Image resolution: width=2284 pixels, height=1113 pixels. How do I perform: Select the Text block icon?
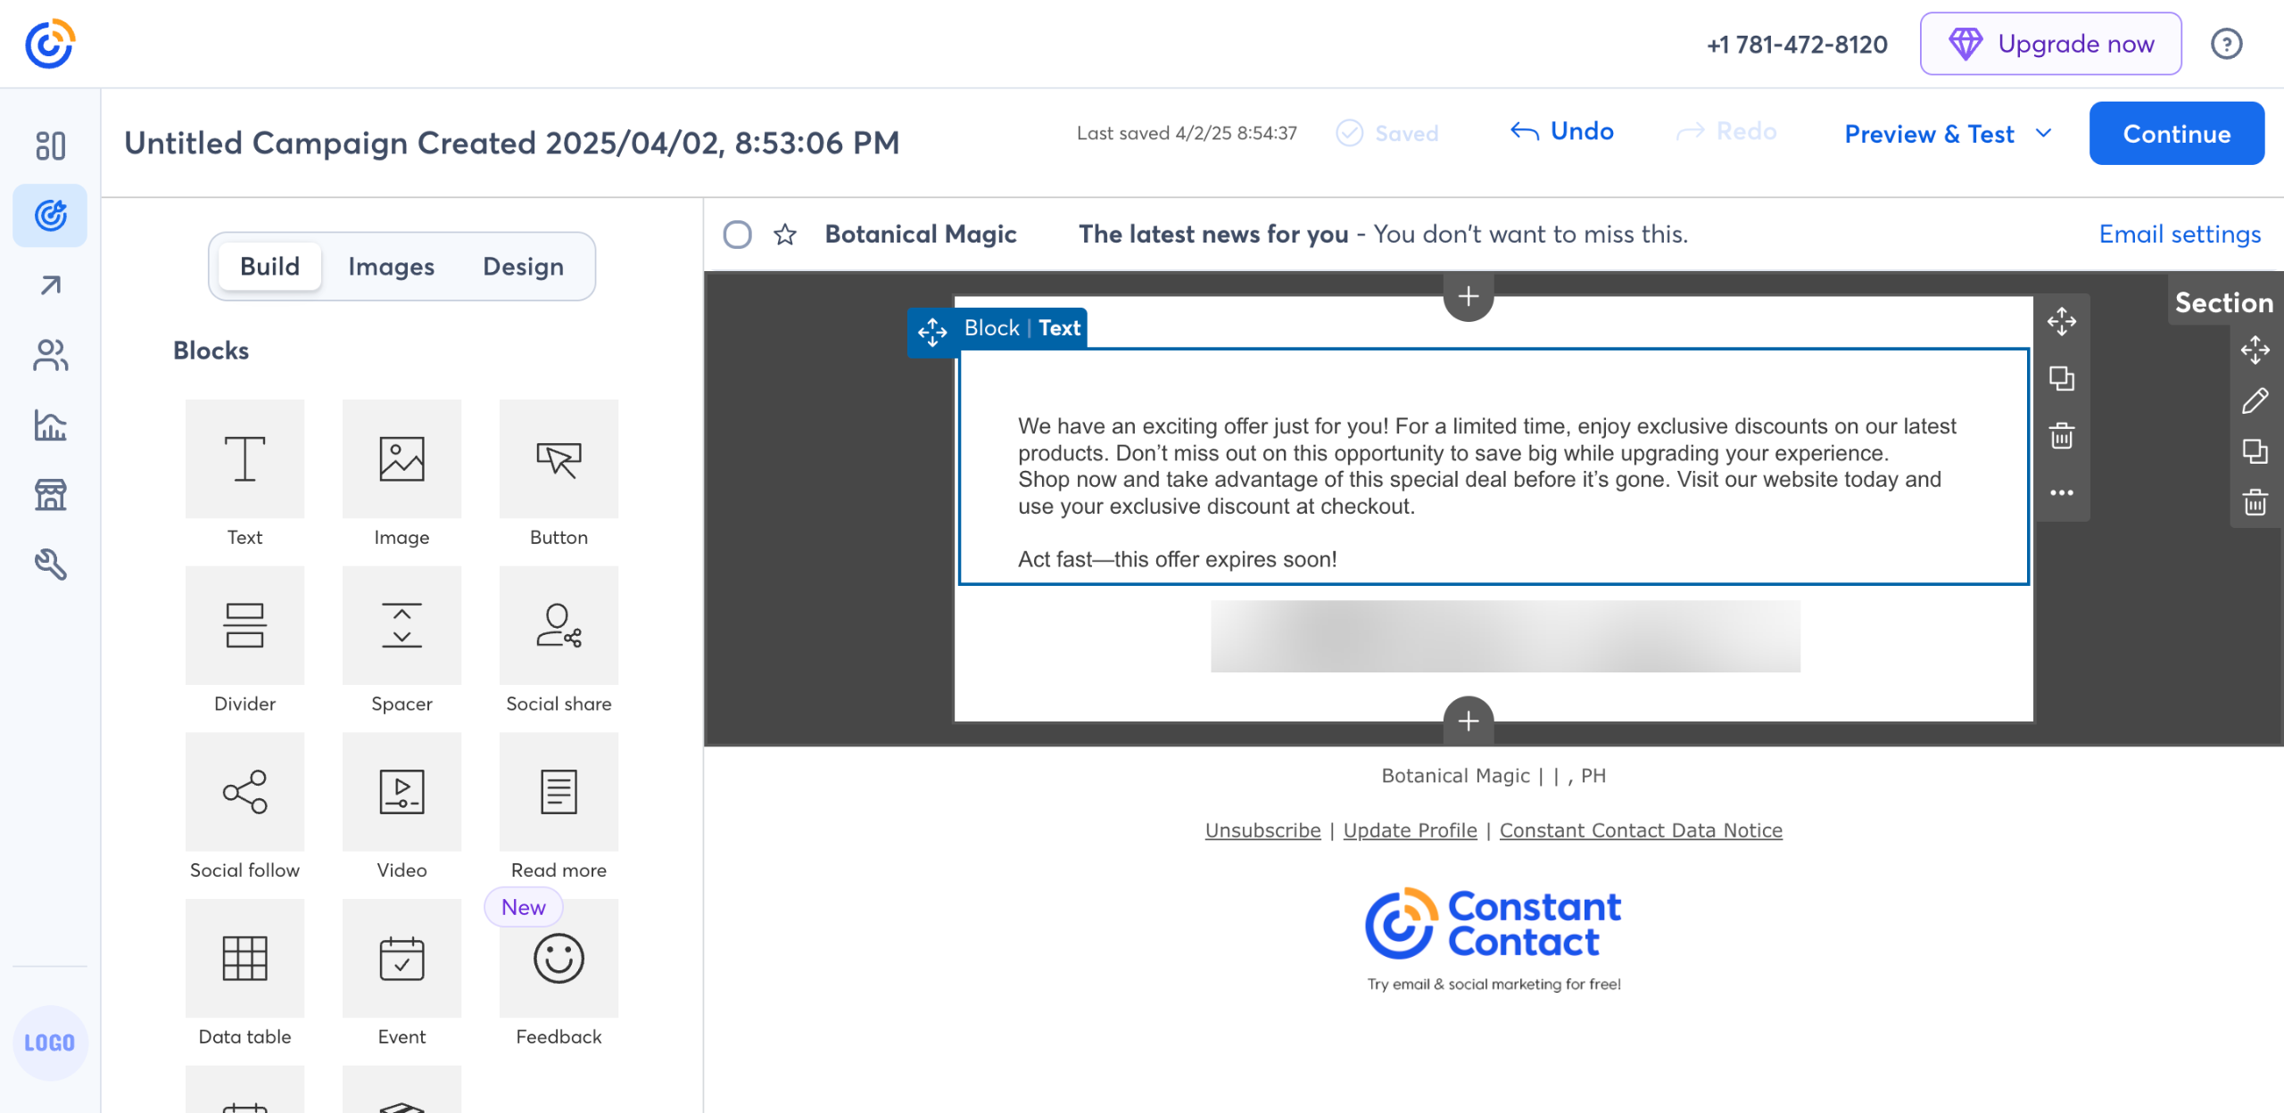coord(244,458)
